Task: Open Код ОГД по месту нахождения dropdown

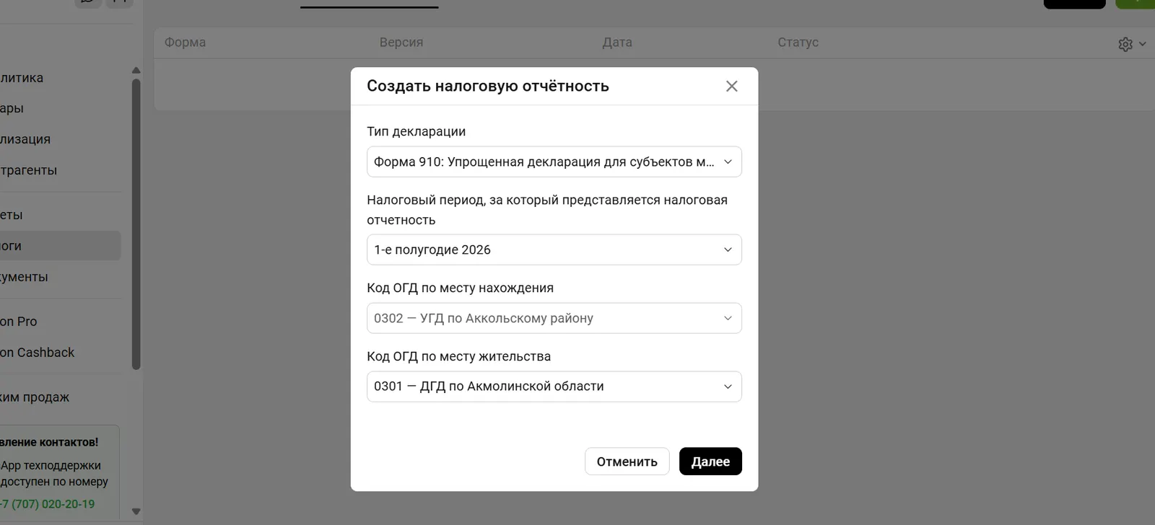Action: (554, 318)
